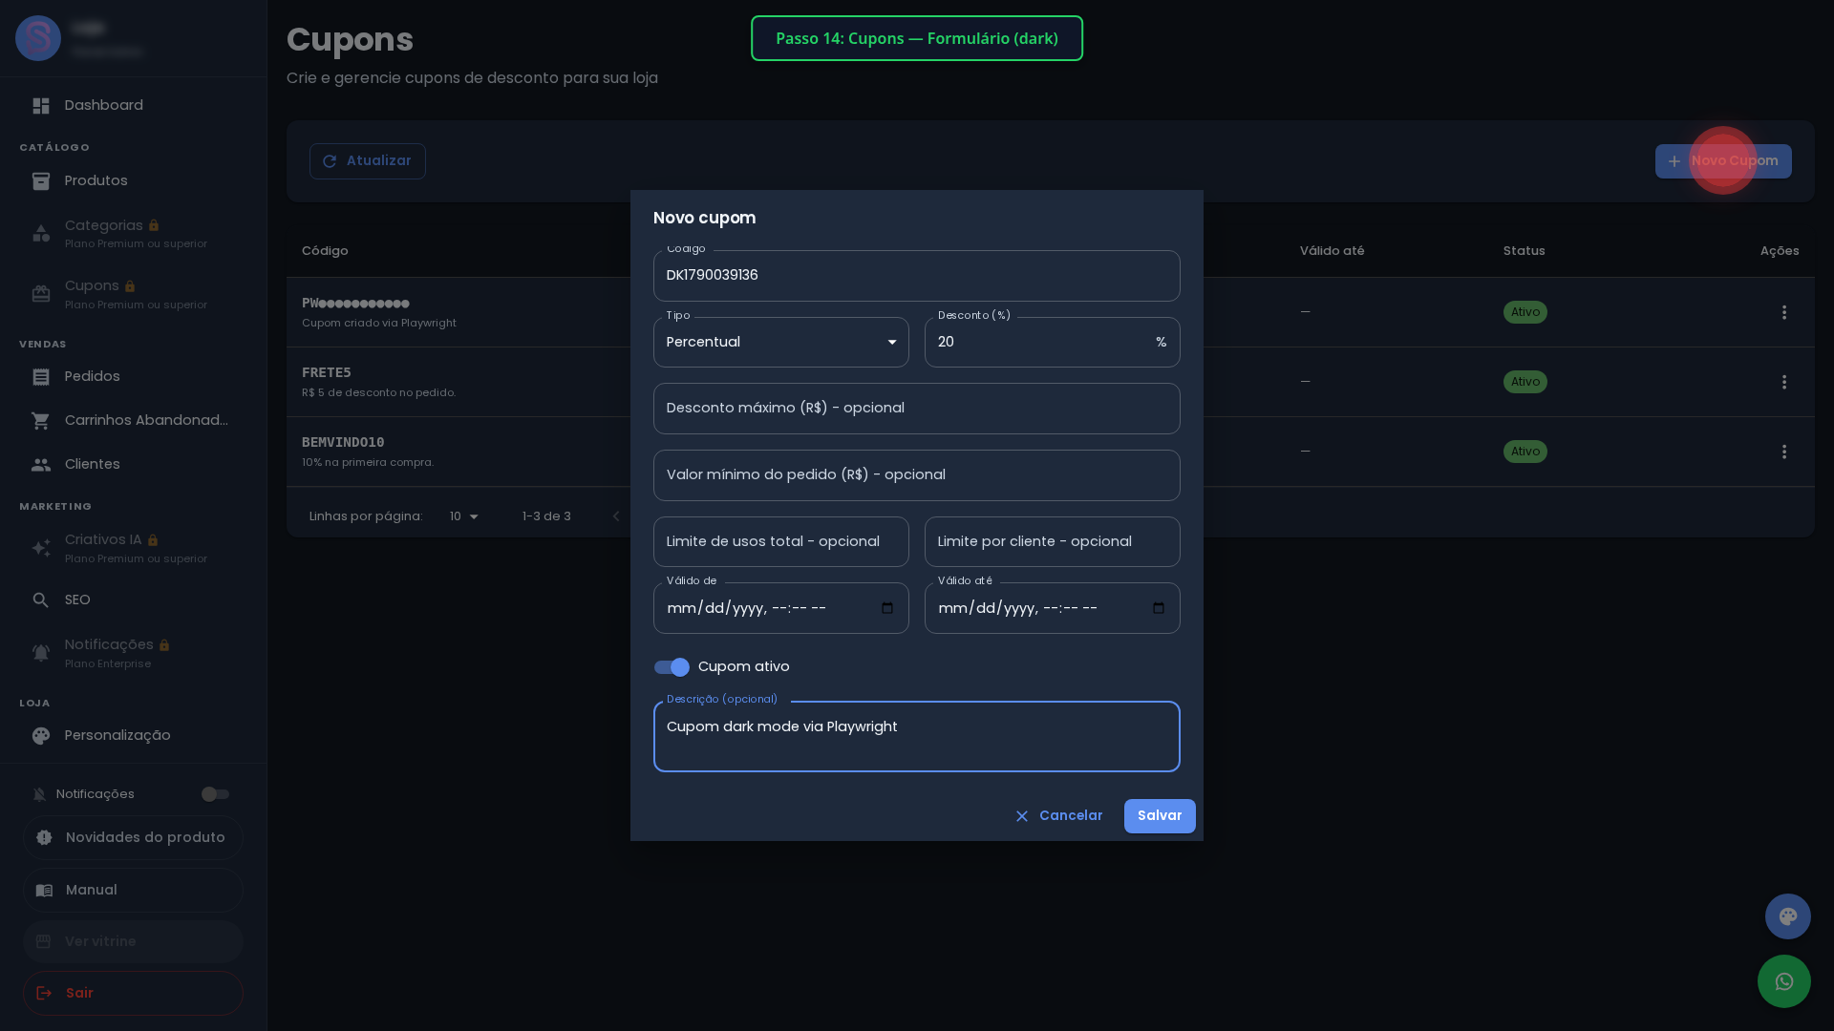Click the Personalização palette icon
The image size is (1834, 1031).
tap(41, 736)
